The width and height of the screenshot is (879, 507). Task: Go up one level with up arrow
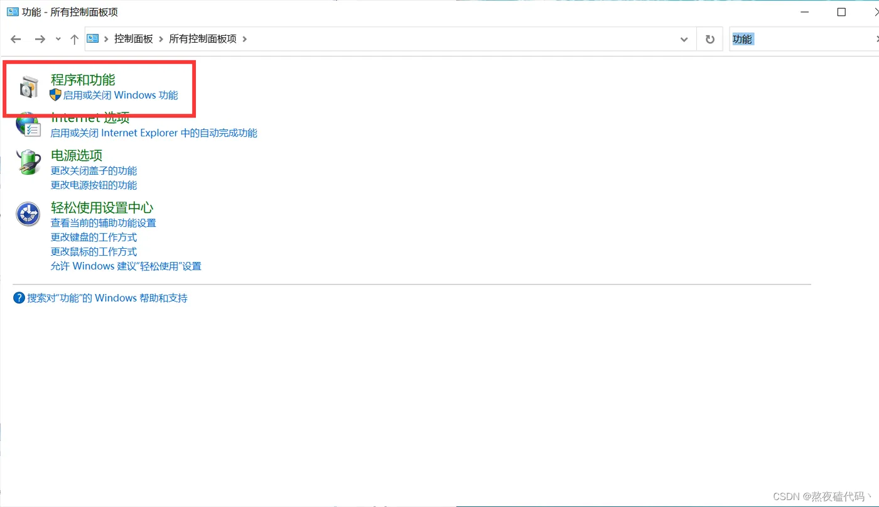coord(74,39)
